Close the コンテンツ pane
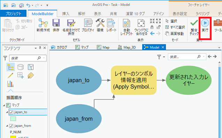The height and width of the screenshot is (138, 222). coord(45,48)
